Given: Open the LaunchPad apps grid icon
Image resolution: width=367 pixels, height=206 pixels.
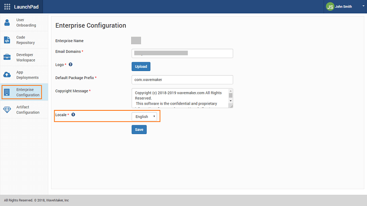Looking at the screenshot, I should [x=7, y=7].
